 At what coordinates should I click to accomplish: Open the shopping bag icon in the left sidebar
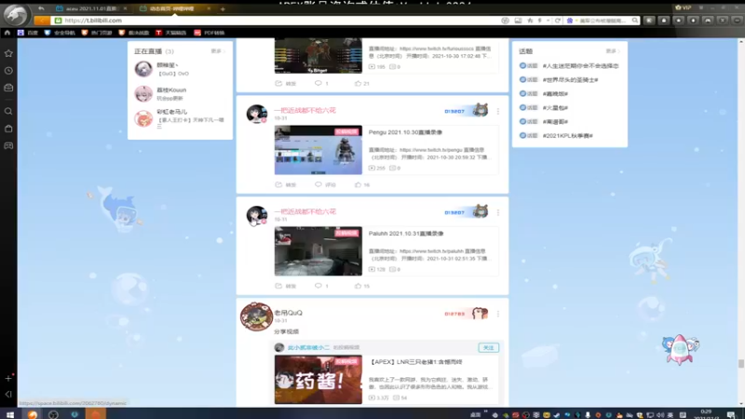8,128
